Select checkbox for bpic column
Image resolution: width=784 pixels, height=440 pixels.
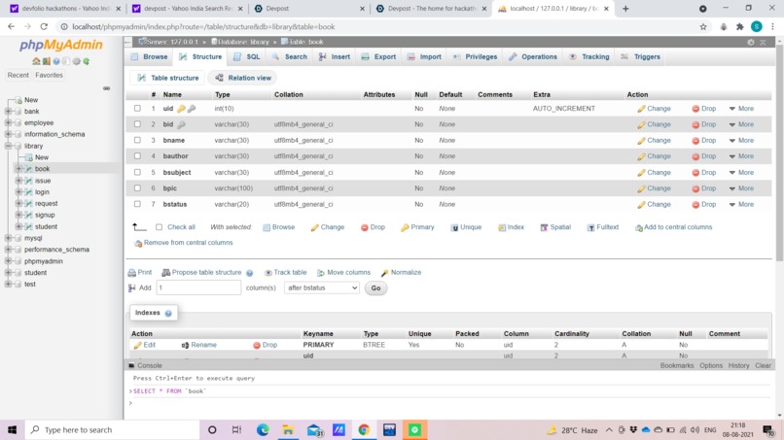(137, 188)
